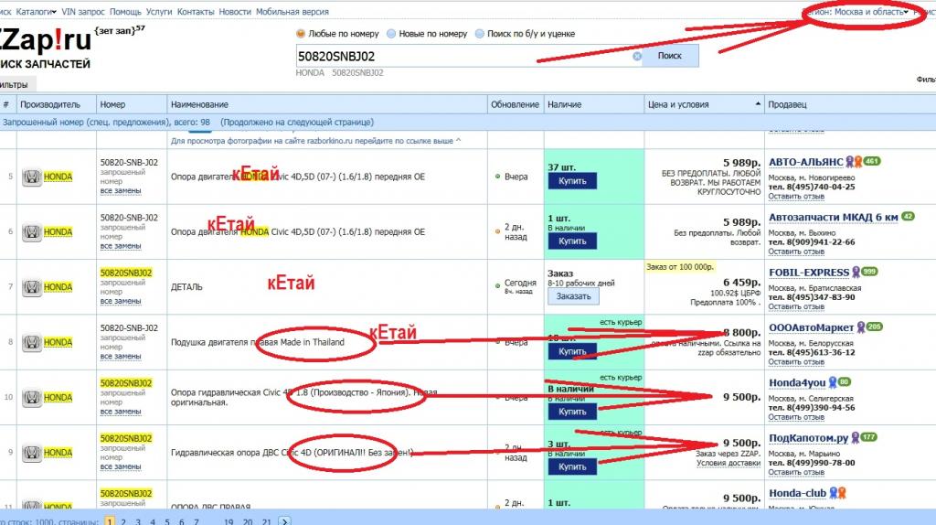Open the Контакты menu item
Image resolution: width=936 pixels, height=525 pixels.
(196, 12)
